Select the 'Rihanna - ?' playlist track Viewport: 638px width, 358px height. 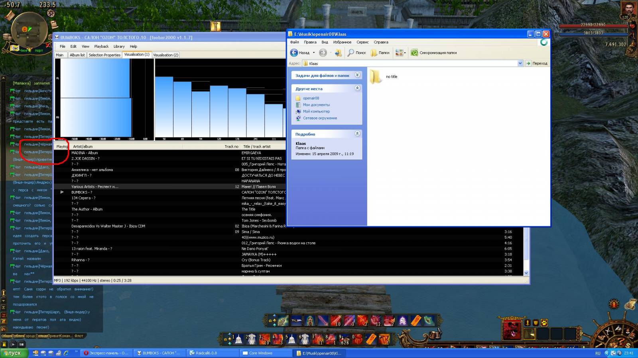point(81,260)
